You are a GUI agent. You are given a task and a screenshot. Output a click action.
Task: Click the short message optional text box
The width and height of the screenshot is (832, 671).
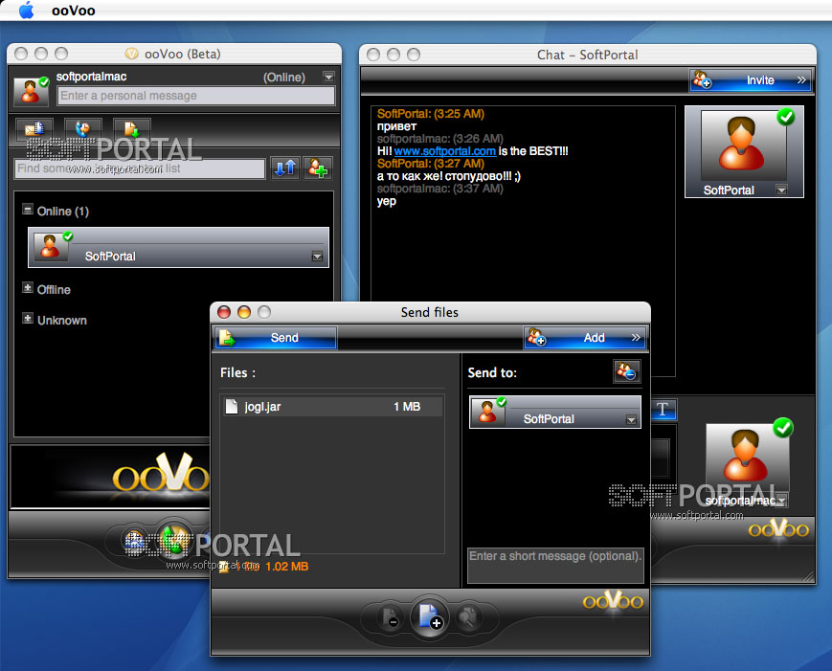tap(555, 566)
